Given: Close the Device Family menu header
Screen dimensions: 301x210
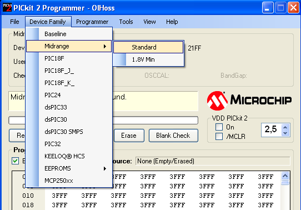Looking at the screenshot, I should [x=48, y=22].
